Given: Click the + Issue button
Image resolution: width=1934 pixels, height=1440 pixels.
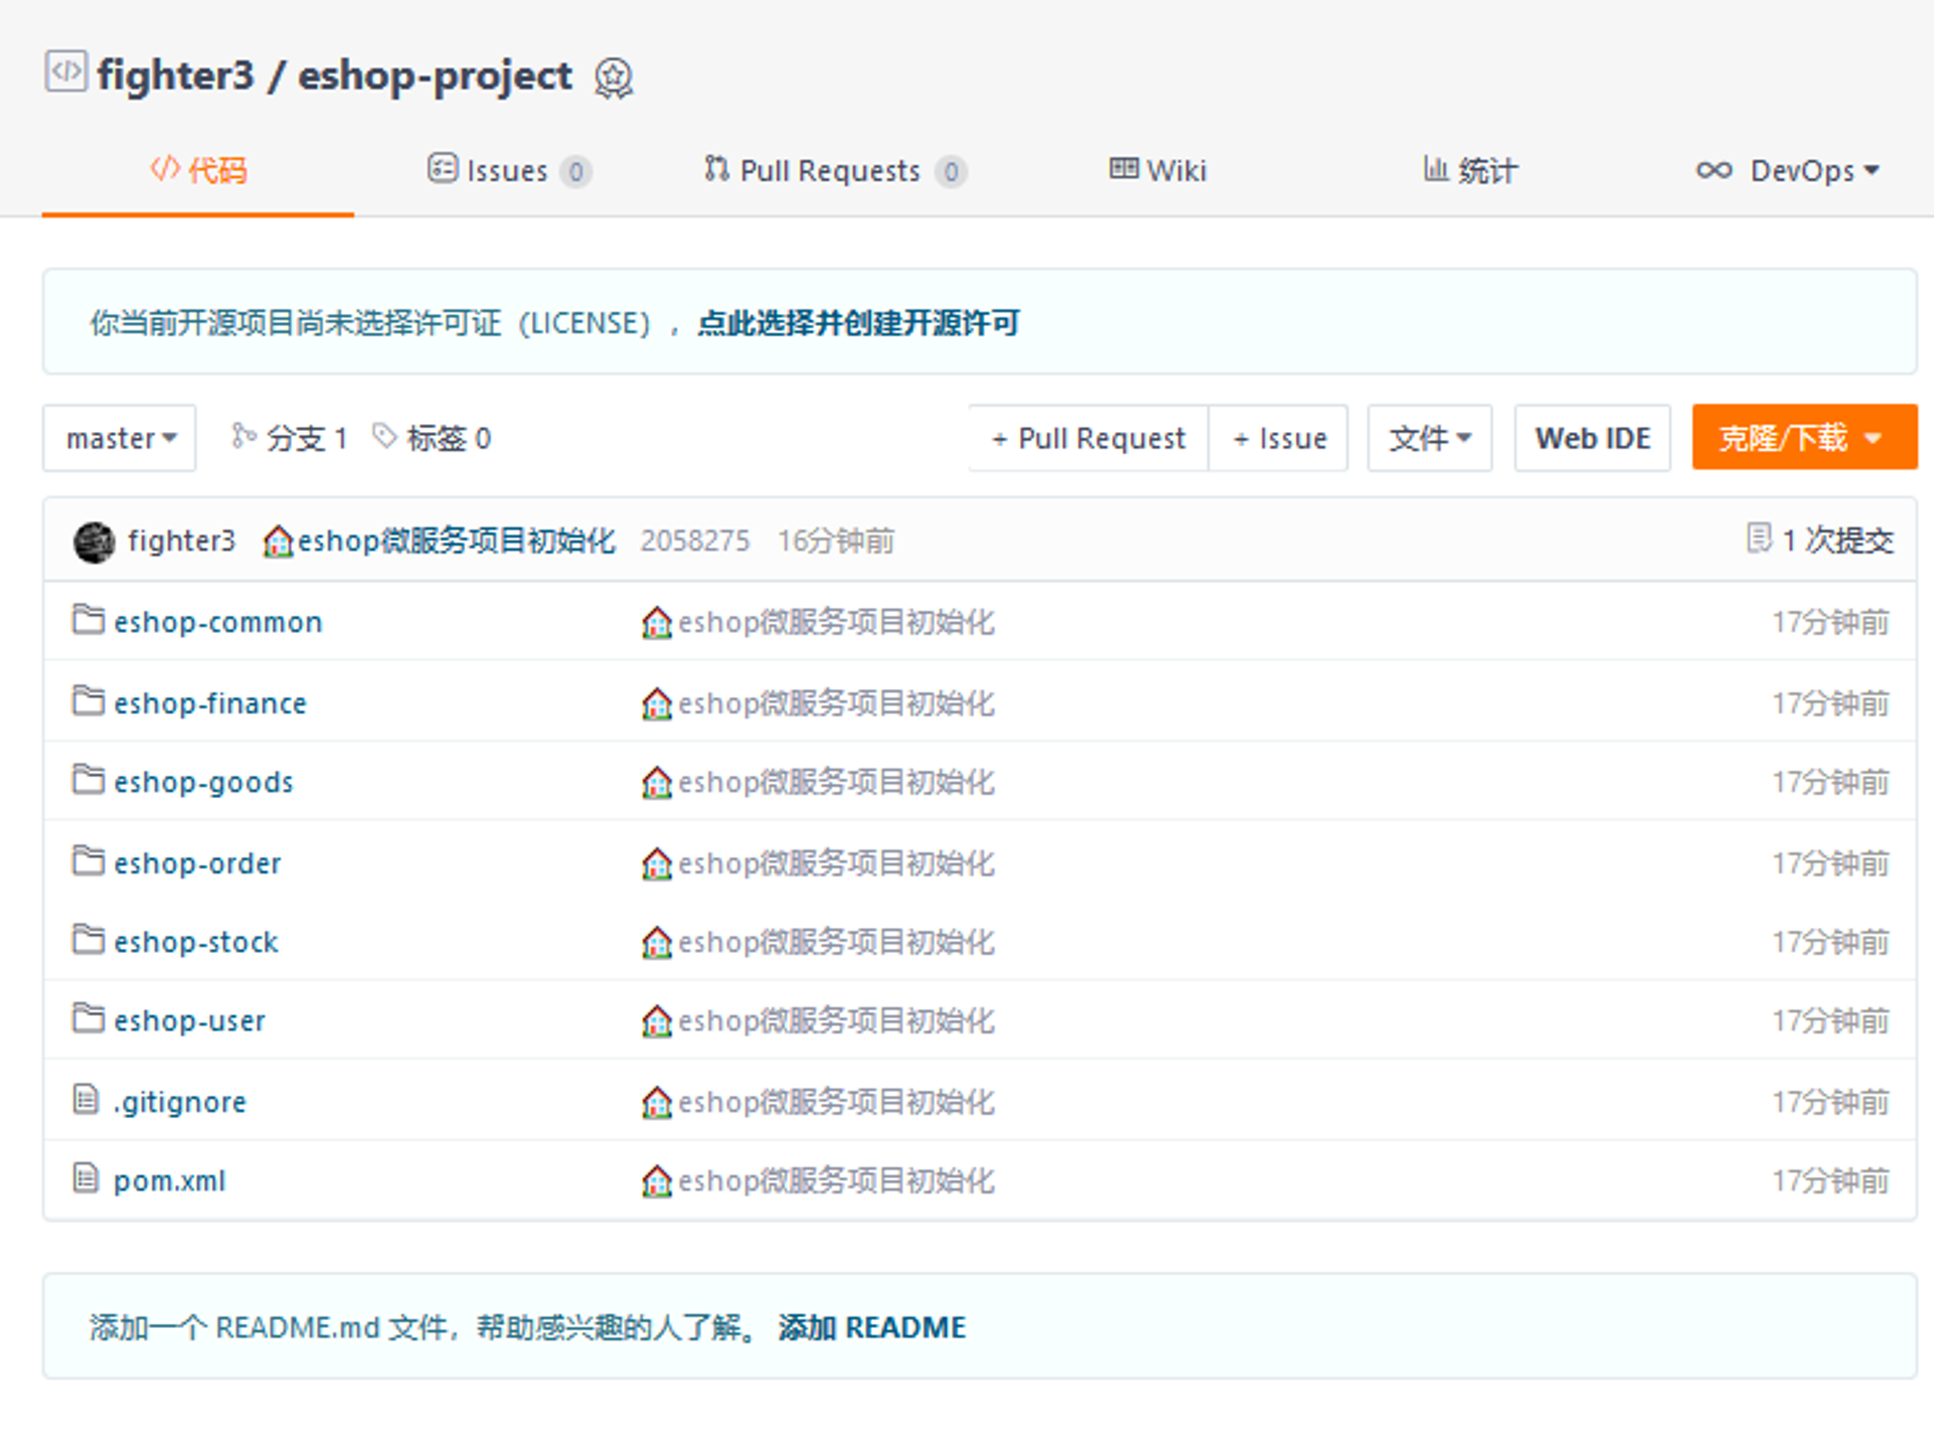Looking at the screenshot, I should (x=1278, y=438).
